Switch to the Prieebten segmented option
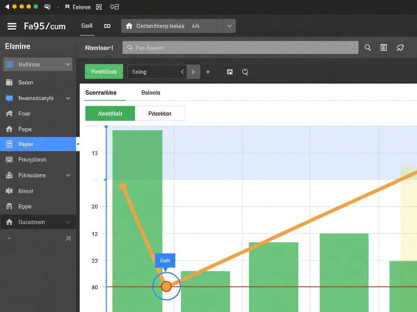 point(160,113)
